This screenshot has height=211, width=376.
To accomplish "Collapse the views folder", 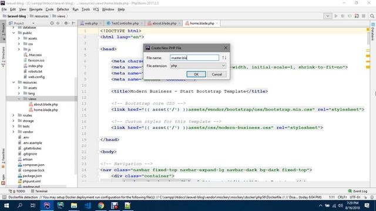I will 19,99.
